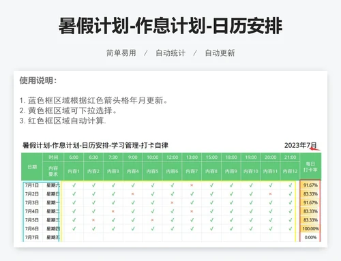This screenshot has width=341, height=261.
Task: Click the 83.33% rate for 7月2日
Action: [310, 194]
